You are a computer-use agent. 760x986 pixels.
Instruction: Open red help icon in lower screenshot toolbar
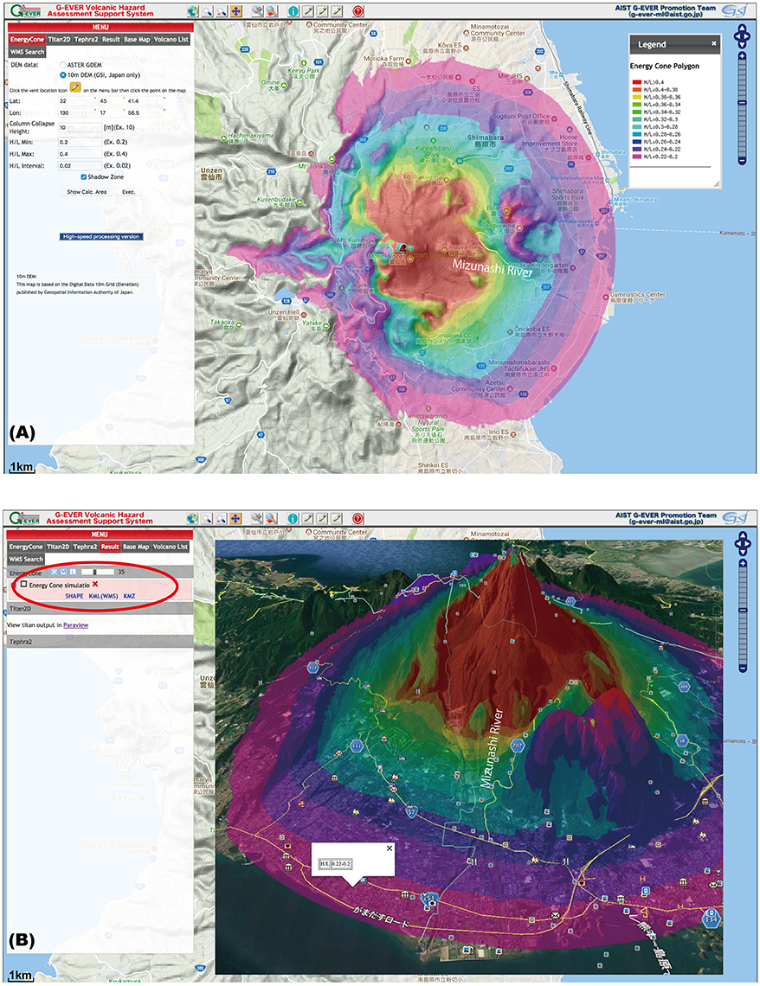click(x=358, y=518)
